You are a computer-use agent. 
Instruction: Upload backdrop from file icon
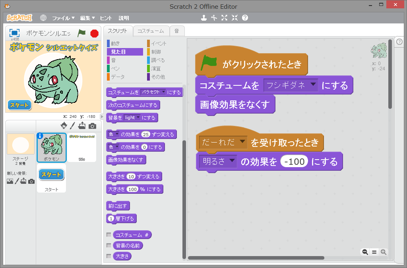pyautogui.click(x=23, y=181)
